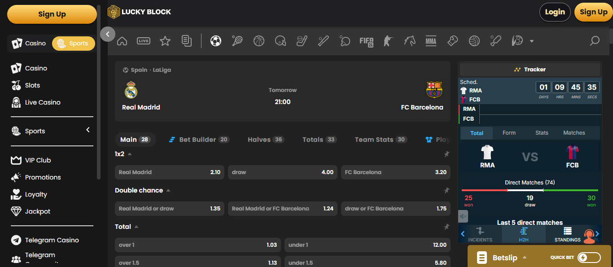Click the Lucky Block logo
Screen dimensions: 613x267
click(140, 12)
